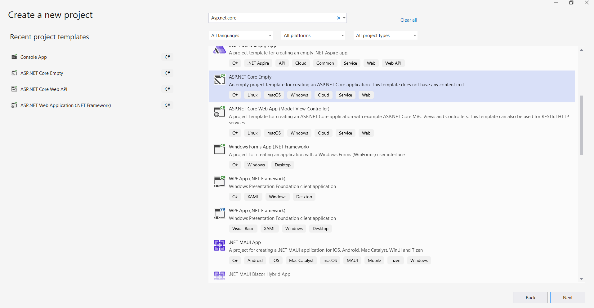
Task: Click the Clear all link
Action: tap(409, 20)
